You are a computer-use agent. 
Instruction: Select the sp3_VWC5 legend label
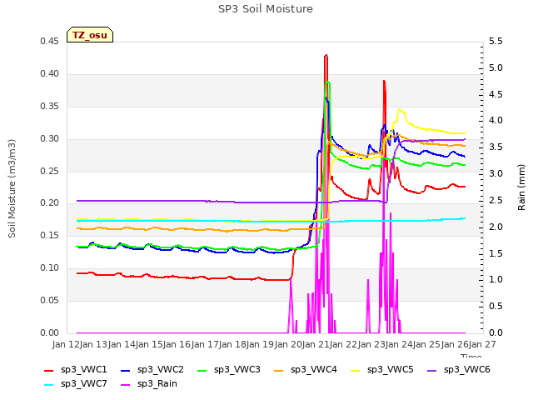(391, 370)
